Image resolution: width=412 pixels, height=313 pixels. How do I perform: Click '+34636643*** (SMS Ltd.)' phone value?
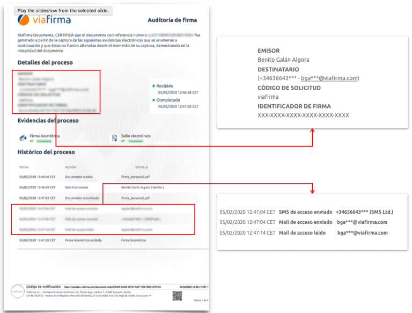tap(364, 212)
